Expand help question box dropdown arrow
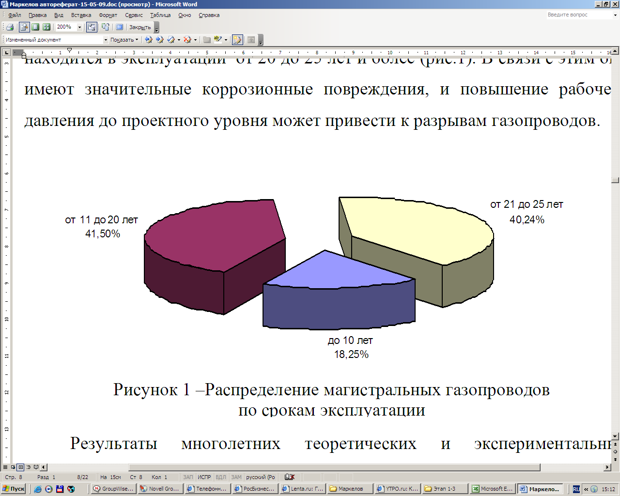The width and height of the screenshot is (620, 496). tap(616, 15)
